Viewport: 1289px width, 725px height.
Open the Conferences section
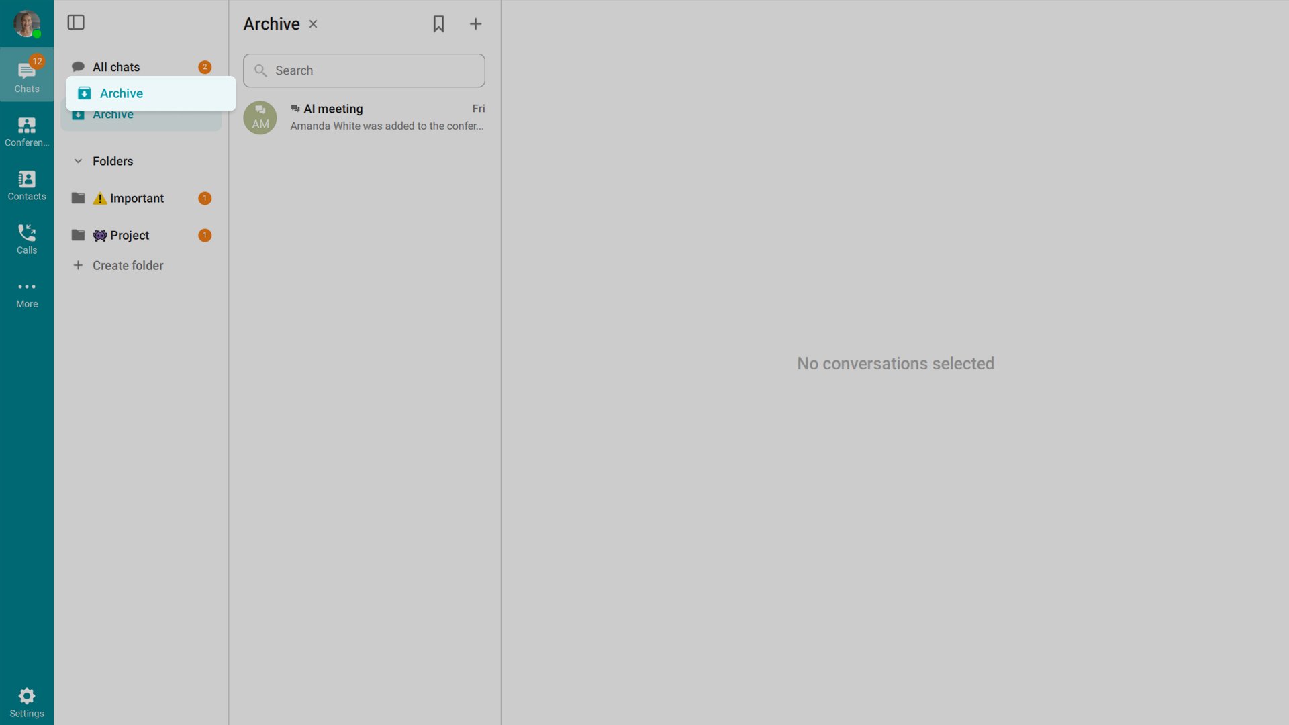(x=27, y=131)
